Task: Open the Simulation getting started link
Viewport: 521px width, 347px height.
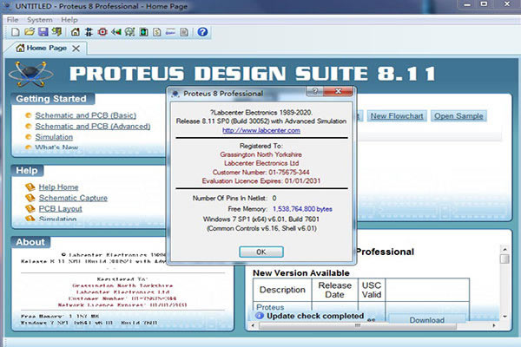Action: coord(54,137)
